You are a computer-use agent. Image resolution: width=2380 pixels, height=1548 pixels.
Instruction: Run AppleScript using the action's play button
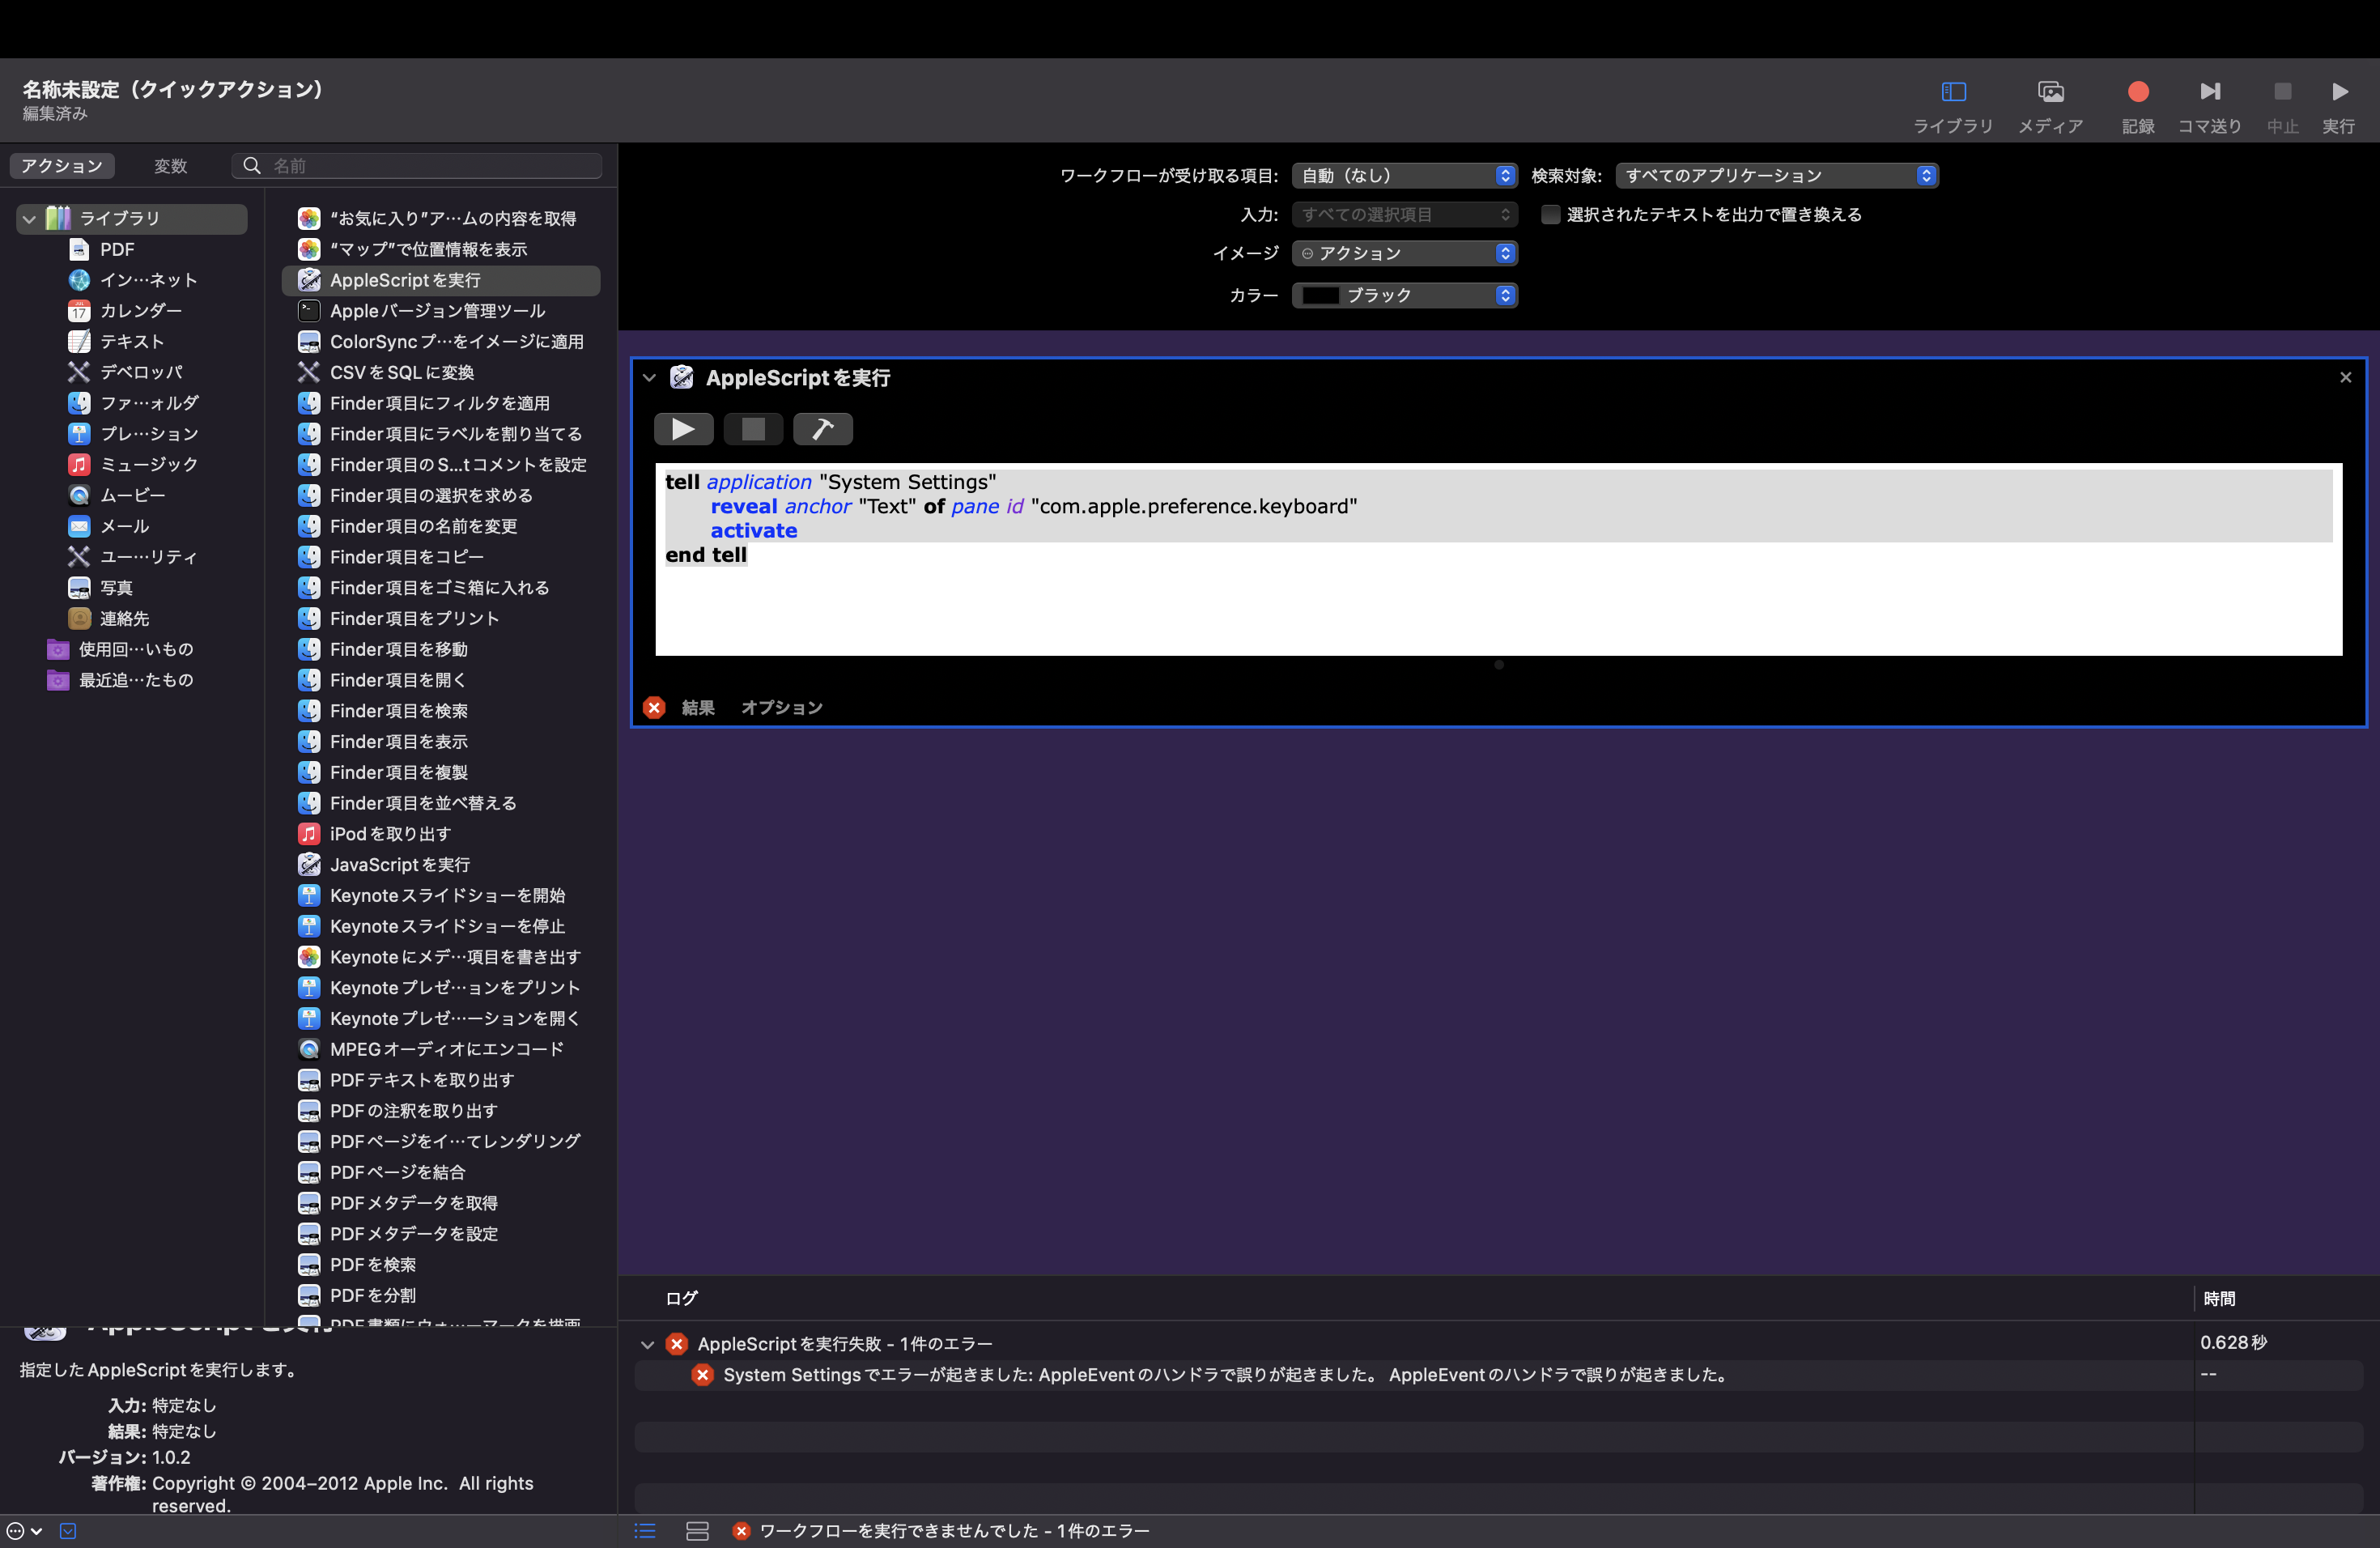(683, 429)
